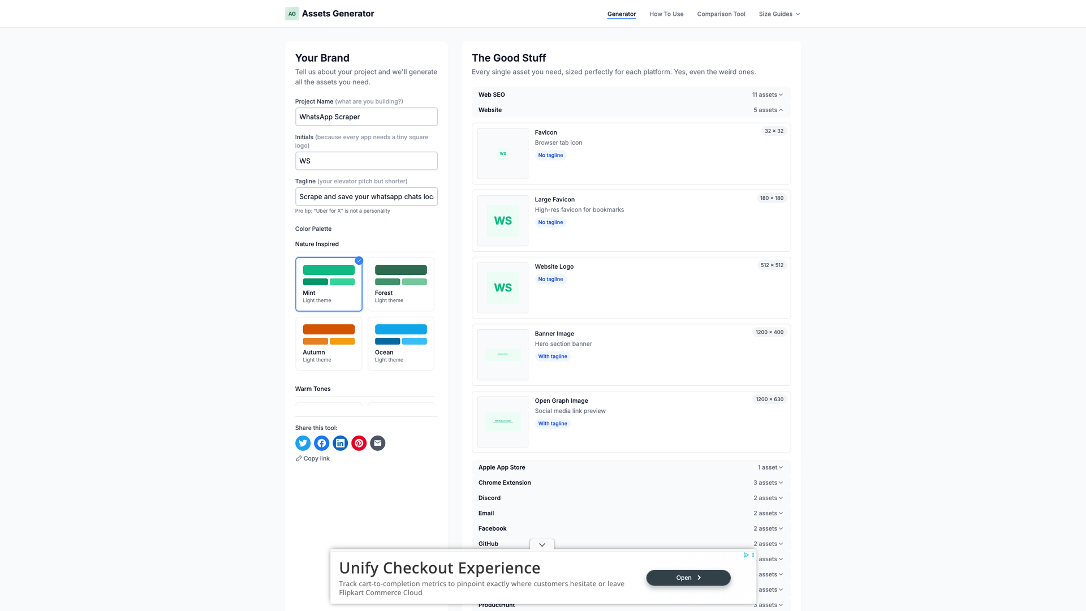Click the Facebook share icon
Screen dimensions: 1086x611
tap(321, 443)
